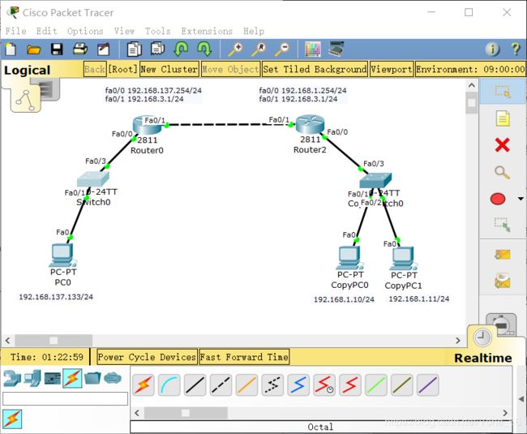
Task: Switch to the Logical workspace tab
Action: pos(27,70)
